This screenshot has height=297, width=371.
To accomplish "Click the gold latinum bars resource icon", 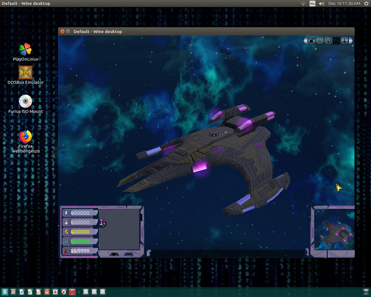I will click(66, 232).
